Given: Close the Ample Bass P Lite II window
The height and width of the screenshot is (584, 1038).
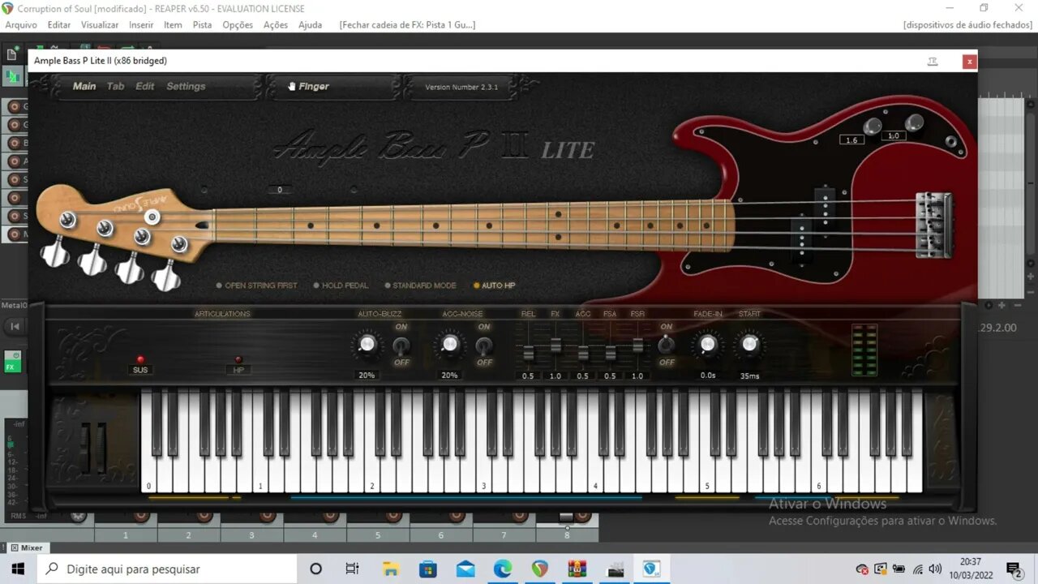Looking at the screenshot, I should click(x=969, y=61).
